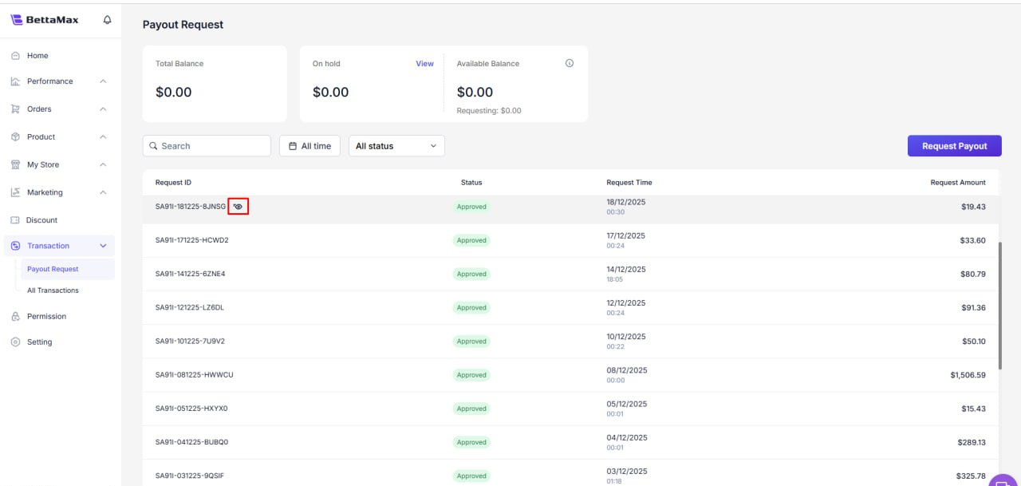Click the BettaMax logo
Viewport: 1021px width, 486px height.
coord(45,20)
